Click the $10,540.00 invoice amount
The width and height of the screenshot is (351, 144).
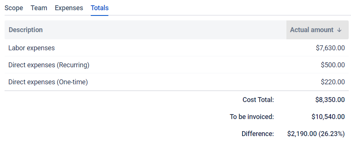(328, 117)
